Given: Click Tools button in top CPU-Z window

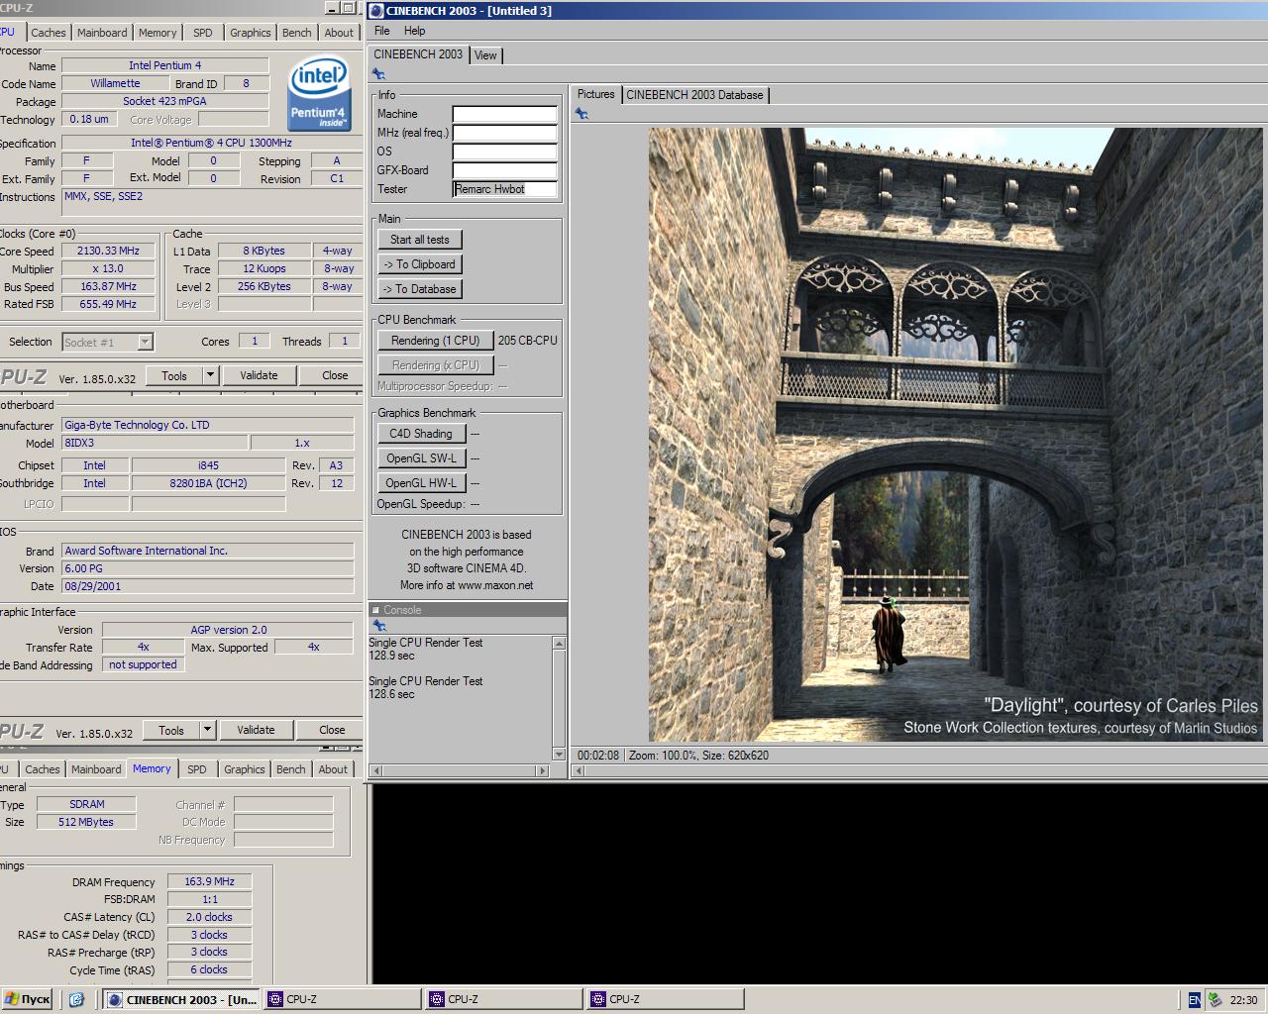Looking at the screenshot, I should [x=174, y=375].
